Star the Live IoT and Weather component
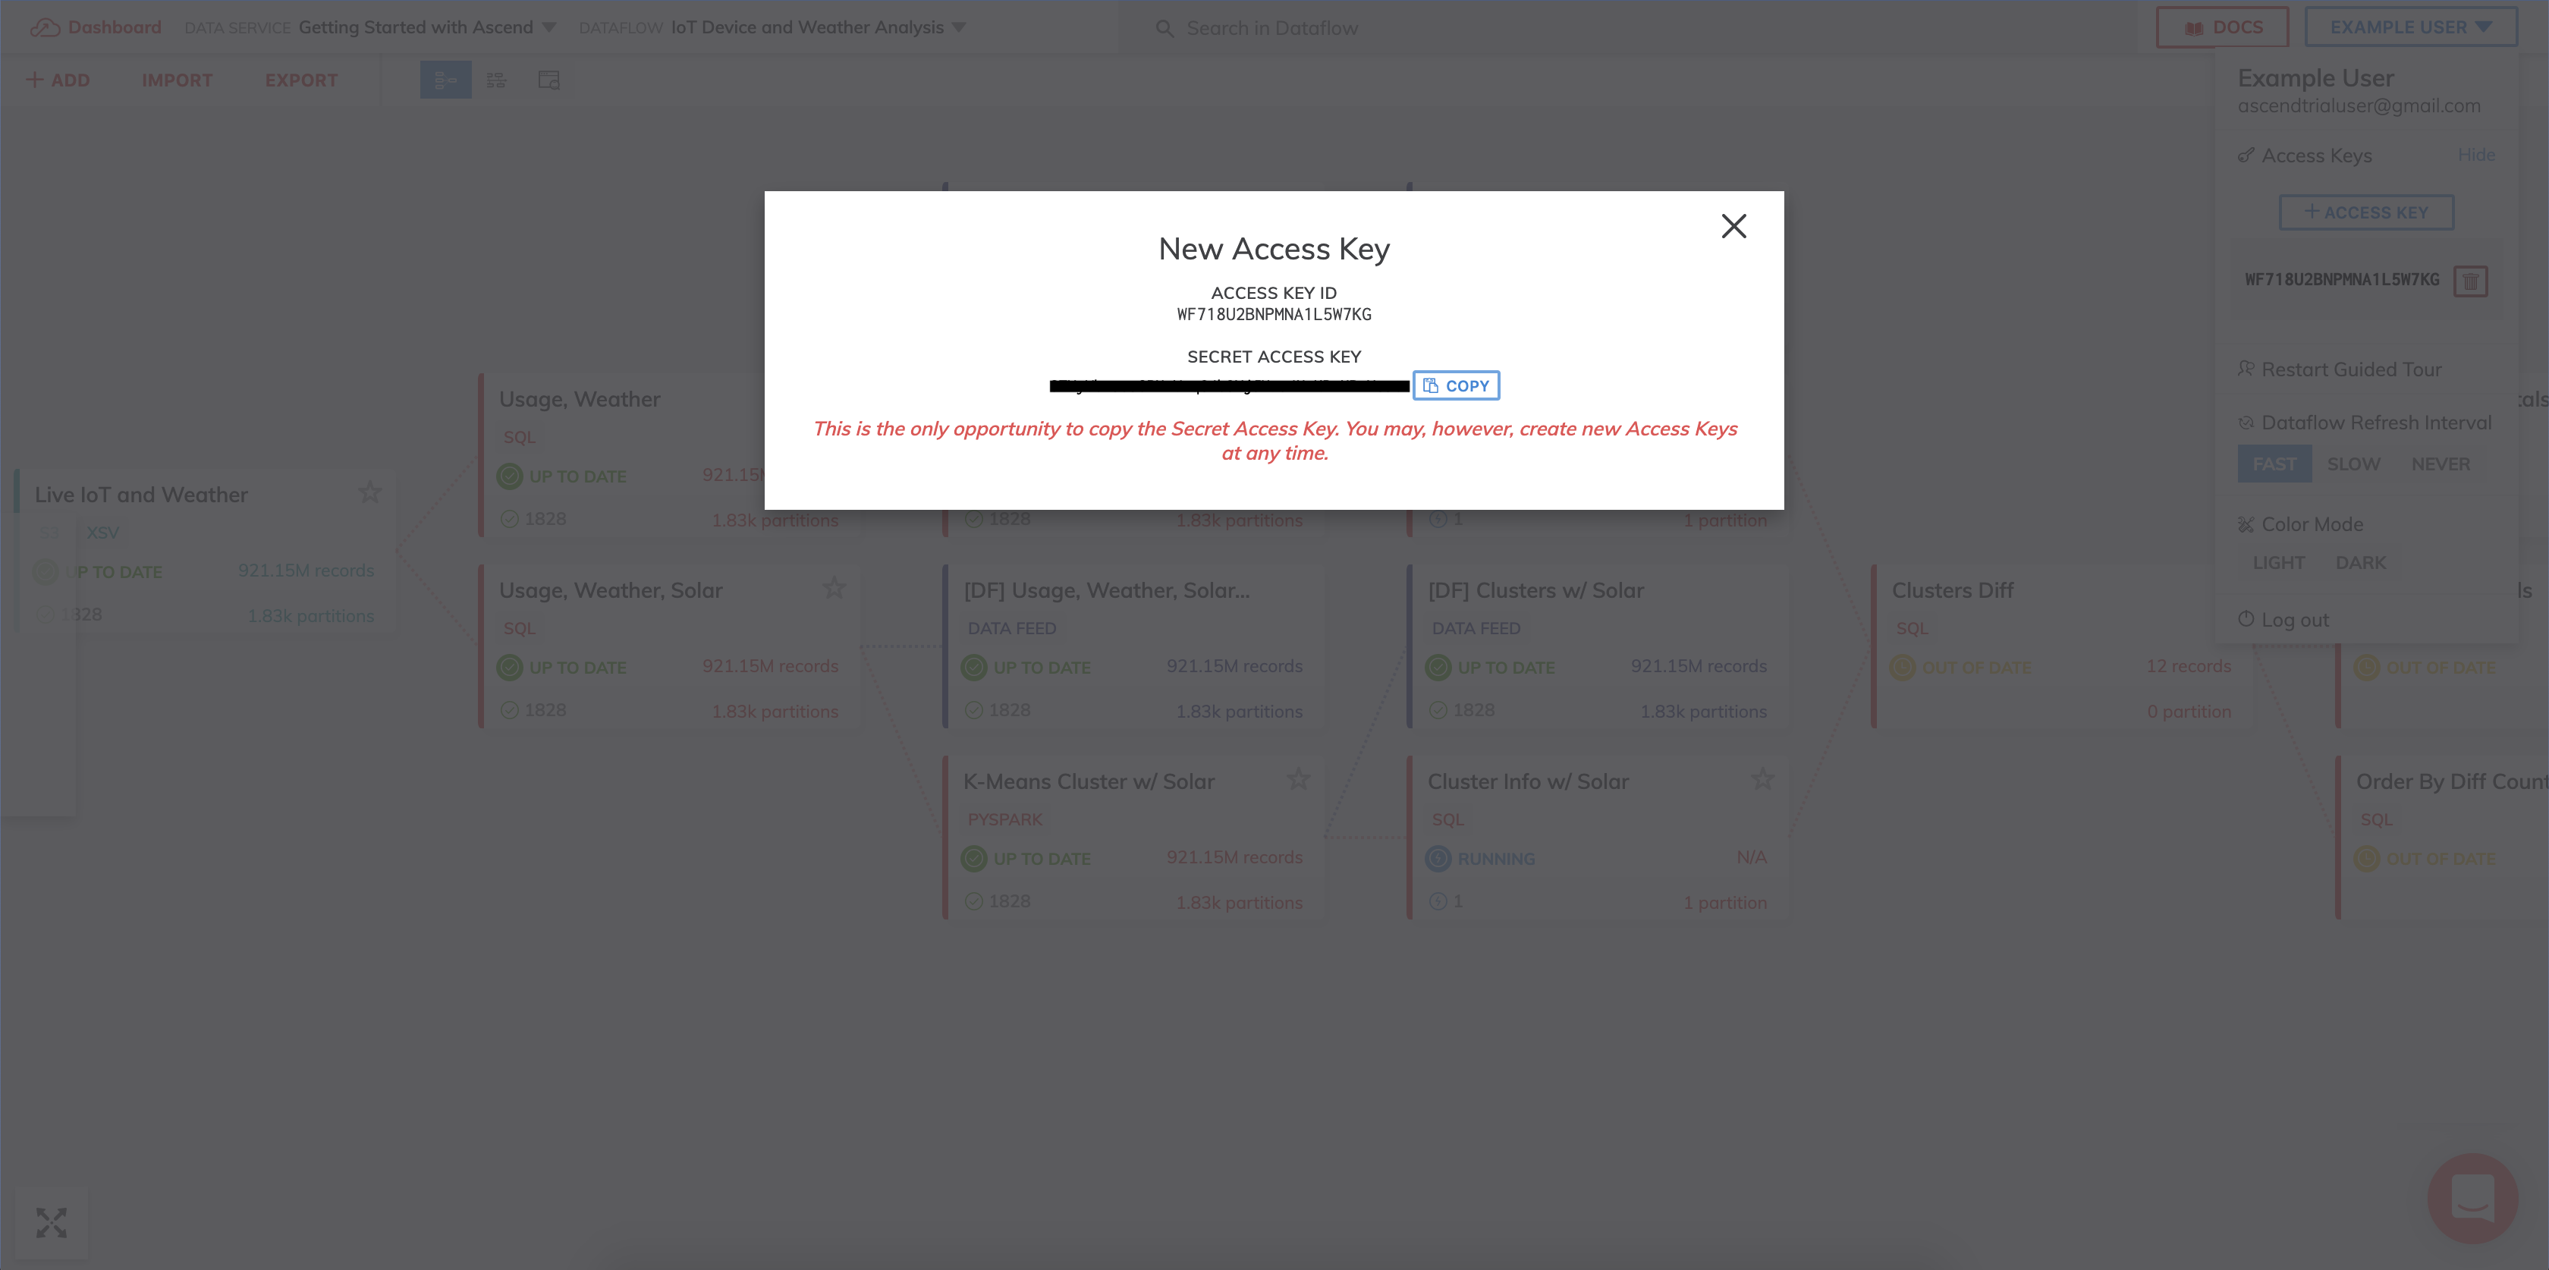Screen dimensions: 2549x1270 coord(370,492)
